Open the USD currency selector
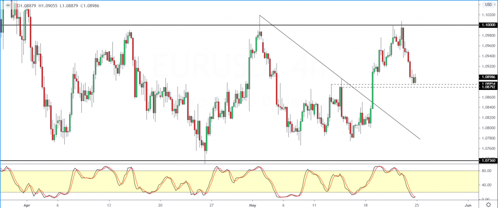Image resolution: width=498 pixels, height=208 pixels. tap(487, 4)
